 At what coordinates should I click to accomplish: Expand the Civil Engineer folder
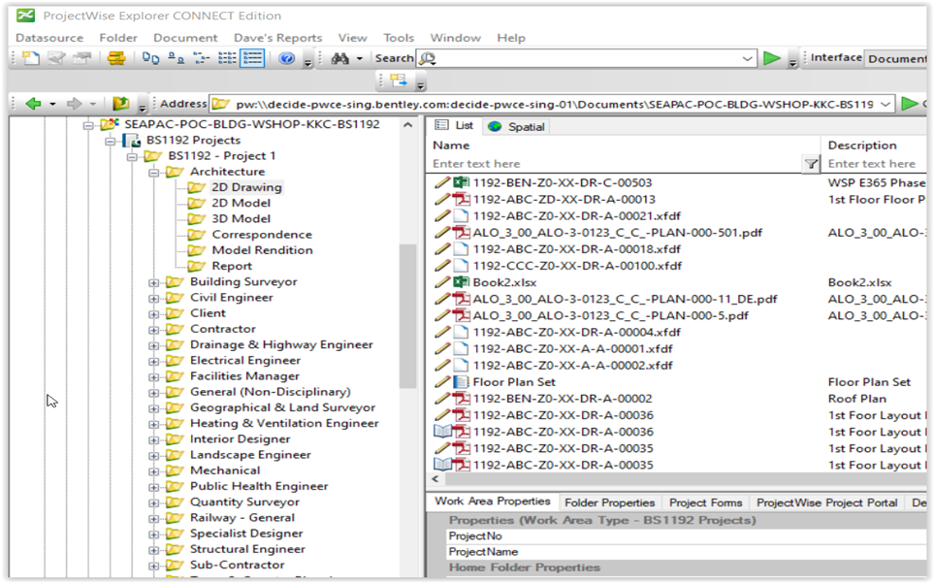click(153, 299)
